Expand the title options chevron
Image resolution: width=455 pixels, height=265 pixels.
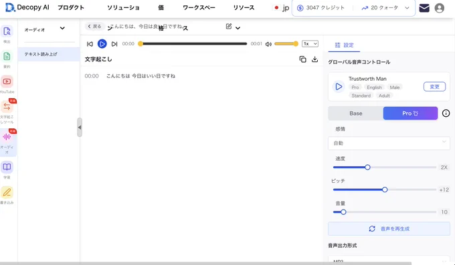point(238,28)
